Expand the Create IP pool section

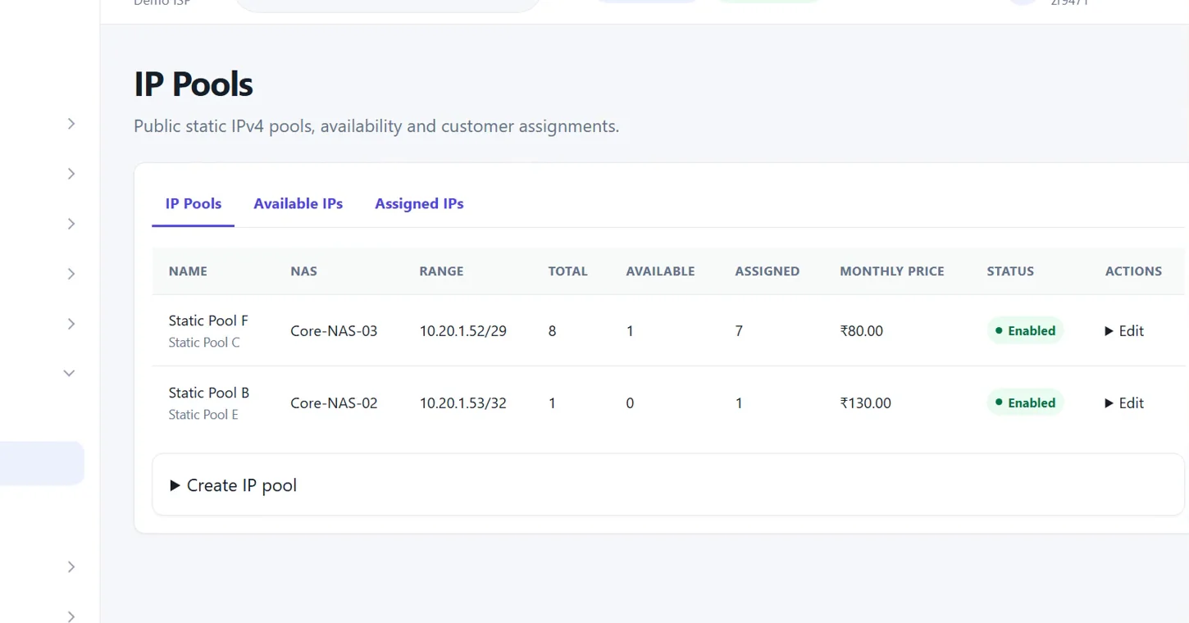click(234, 485)
